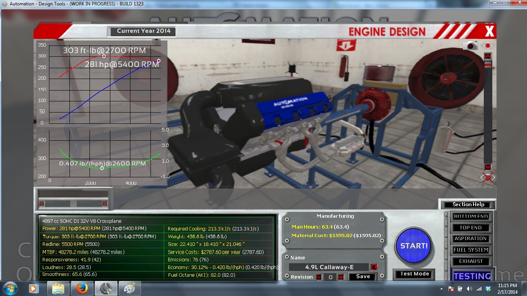
Task: Click the right arrow of the horizontal scroller
Action: 105,203
